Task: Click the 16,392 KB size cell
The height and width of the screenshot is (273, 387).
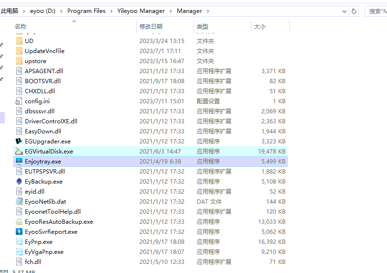Action: [x=272, y=241]
